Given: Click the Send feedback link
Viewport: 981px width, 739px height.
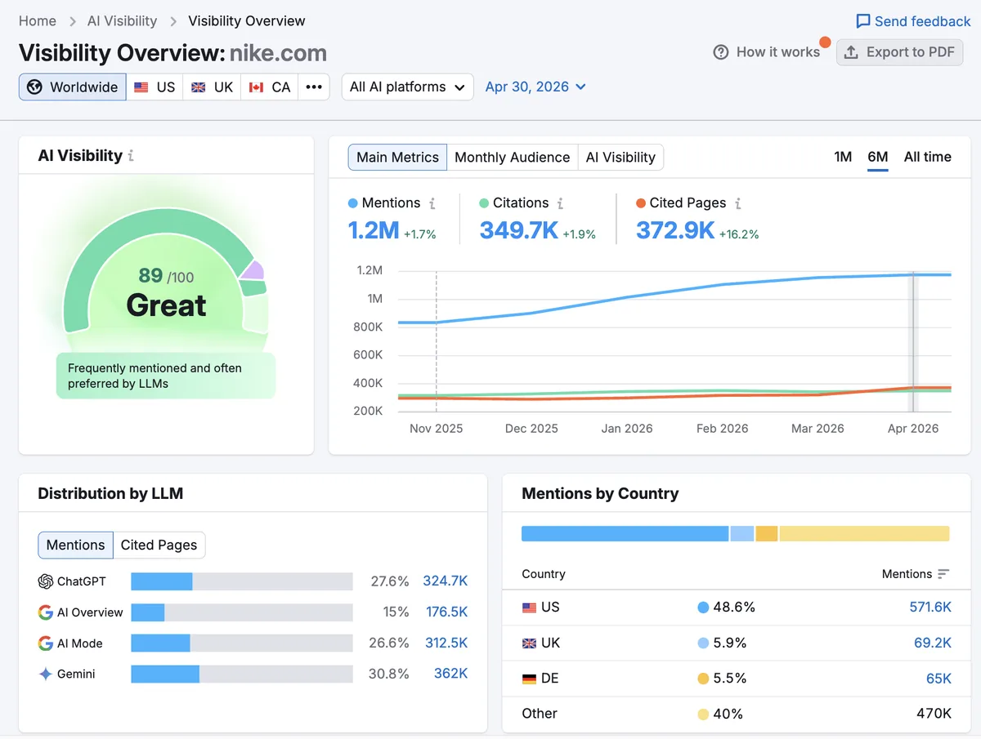Looking at the screenshot, I should 913,21.
